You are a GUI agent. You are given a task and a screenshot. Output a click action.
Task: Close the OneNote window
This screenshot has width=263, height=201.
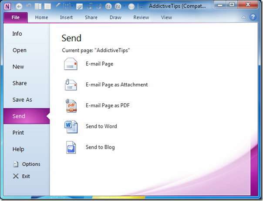pos(248,4)
